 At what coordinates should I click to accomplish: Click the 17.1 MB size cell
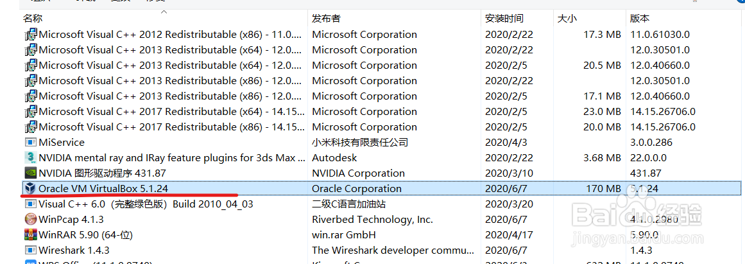click(x=602, y=96)
